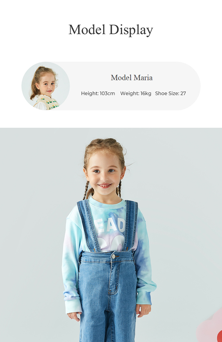Select the Height: 103cm text
Viewport: 222px width, 342px height.
coord(98,94)
